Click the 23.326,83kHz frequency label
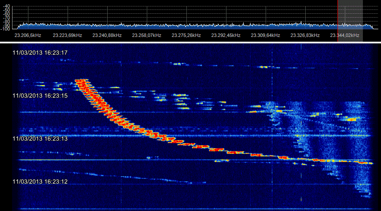 pyautogui.click(x=305, y=35)
